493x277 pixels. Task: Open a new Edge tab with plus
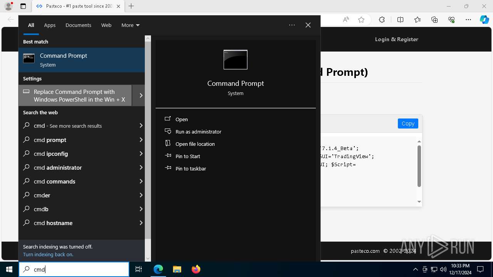(x=131, y=6)
